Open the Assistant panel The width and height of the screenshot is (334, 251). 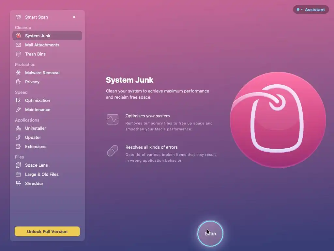click(311, 9)
